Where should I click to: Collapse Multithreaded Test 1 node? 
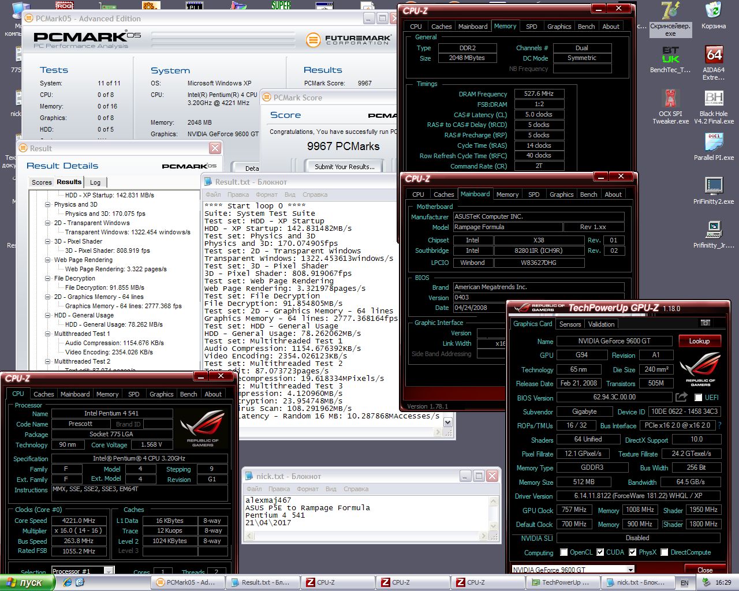(48, 334)
